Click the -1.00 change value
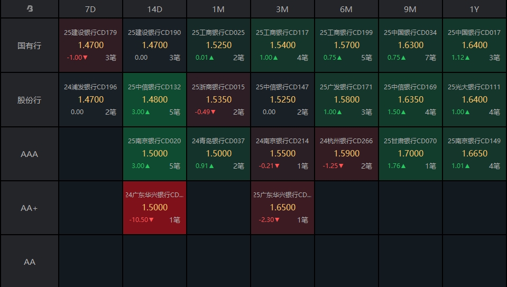 [x=77, y=58]
